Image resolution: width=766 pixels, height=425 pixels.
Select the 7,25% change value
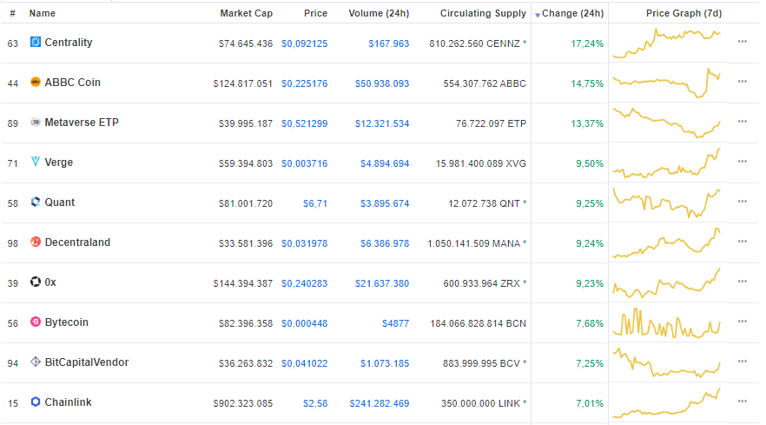590,363
